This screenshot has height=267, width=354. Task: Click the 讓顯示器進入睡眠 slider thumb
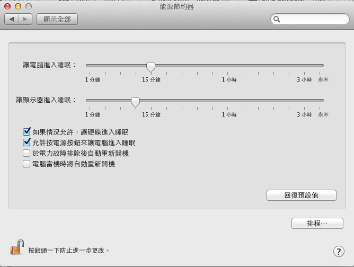coord(136,102)
